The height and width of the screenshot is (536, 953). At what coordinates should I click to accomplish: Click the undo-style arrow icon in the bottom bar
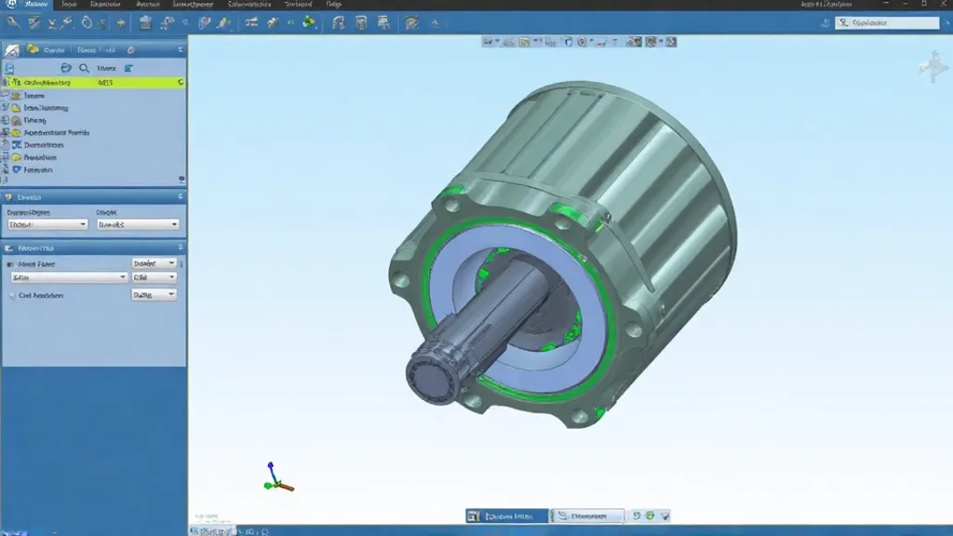[x=637, y=516]
